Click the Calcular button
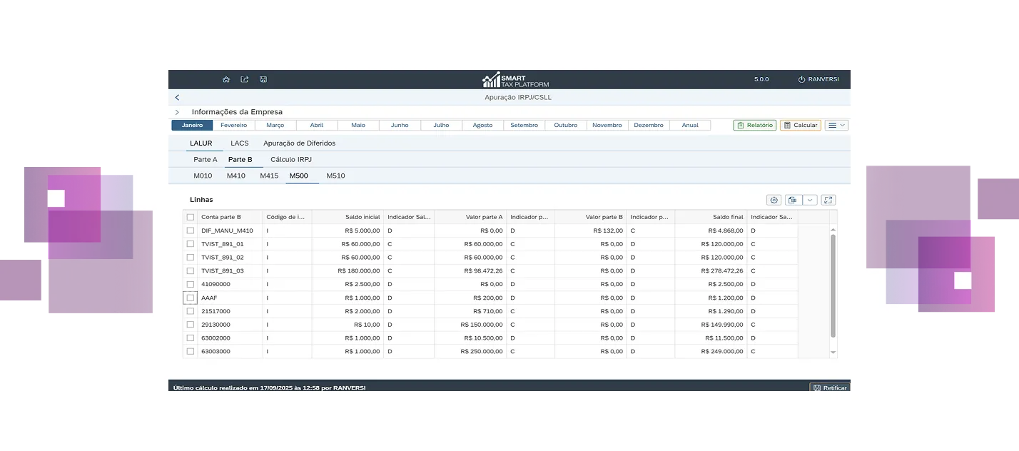 (x=800, y=124)
